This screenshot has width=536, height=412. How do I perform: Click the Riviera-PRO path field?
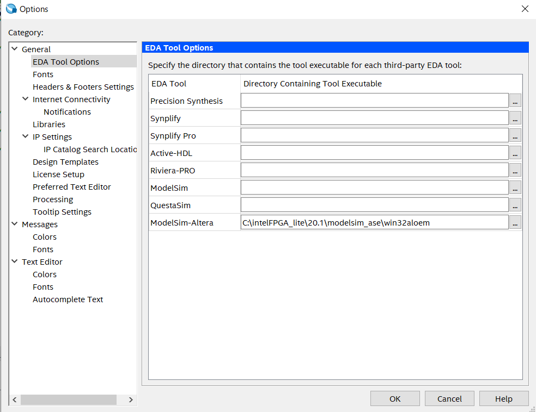click(375, 170)
